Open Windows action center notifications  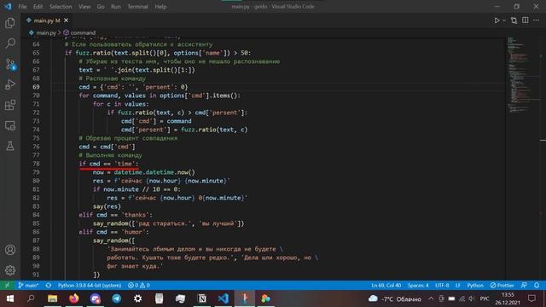coord(531,298)
